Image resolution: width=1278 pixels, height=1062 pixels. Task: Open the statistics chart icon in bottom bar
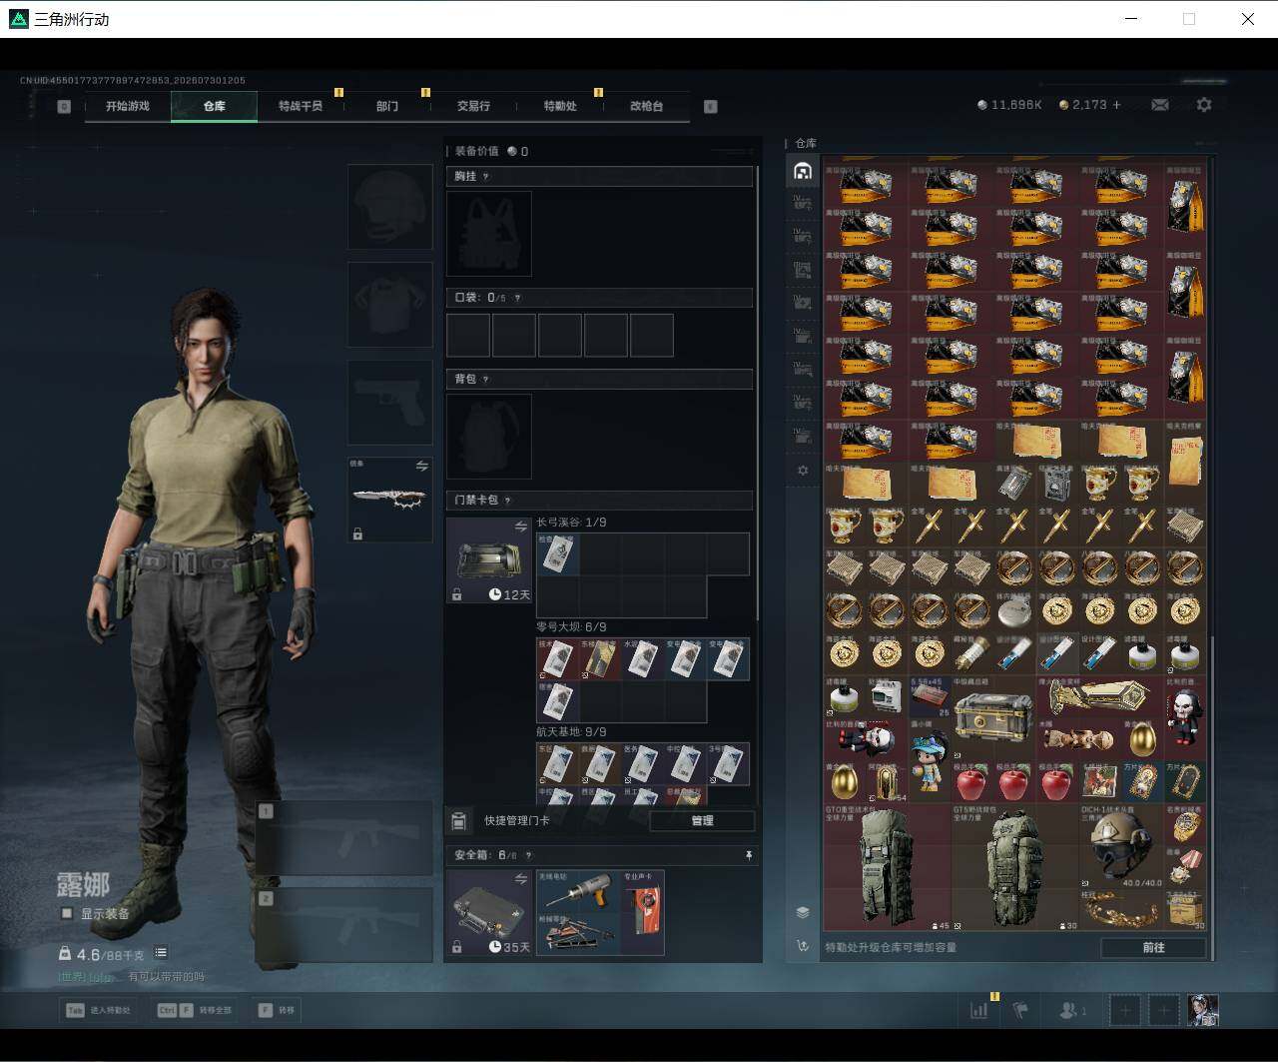point(979,1010)
